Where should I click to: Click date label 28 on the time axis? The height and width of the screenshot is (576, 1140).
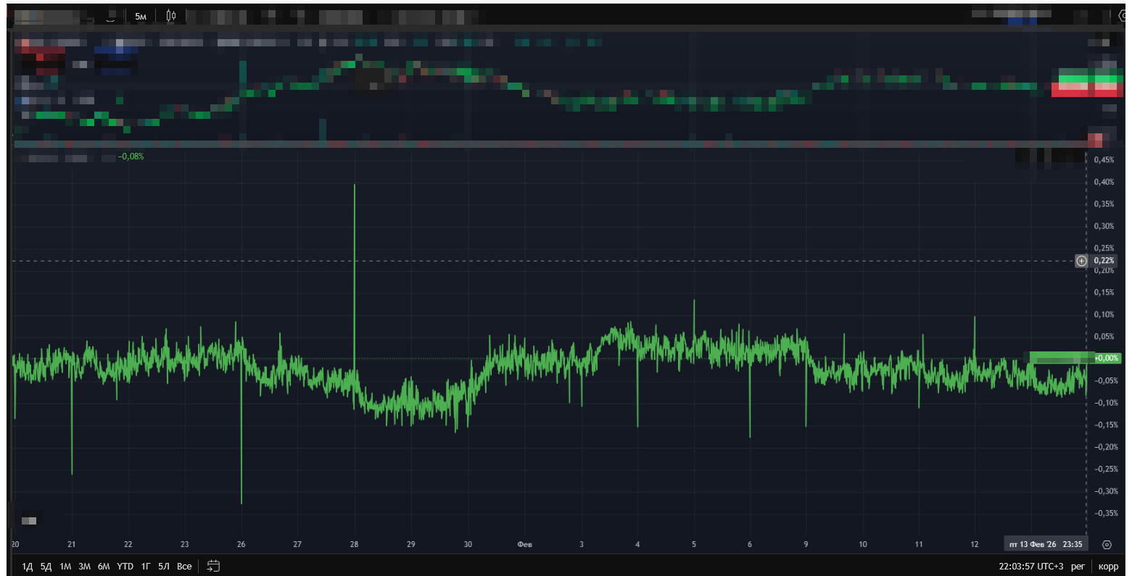354,544
